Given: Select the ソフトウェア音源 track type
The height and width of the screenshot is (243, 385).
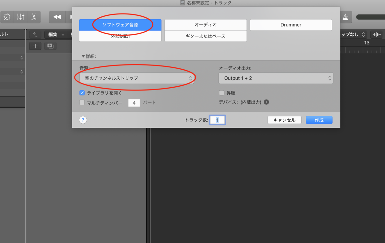Looking at the screenshot, I should tap(120, 25).
